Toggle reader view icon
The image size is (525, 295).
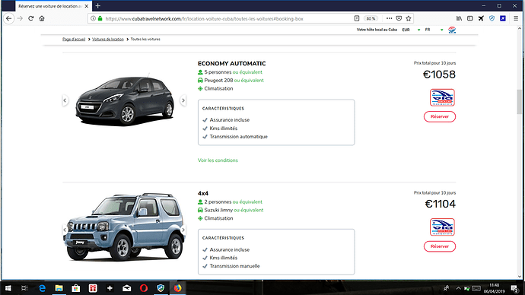click(357, 18)
